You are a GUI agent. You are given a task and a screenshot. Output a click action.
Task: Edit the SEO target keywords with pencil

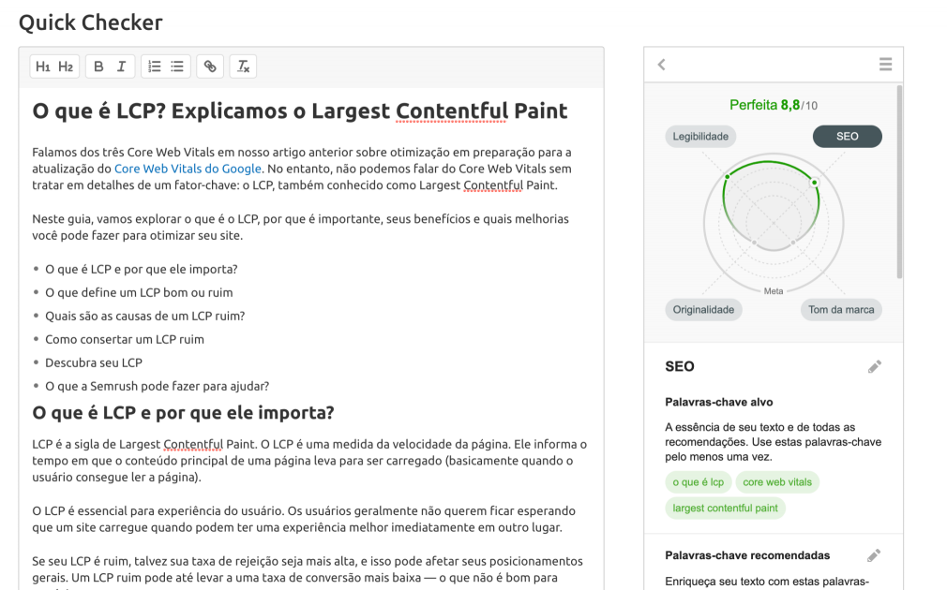(875, 367)
